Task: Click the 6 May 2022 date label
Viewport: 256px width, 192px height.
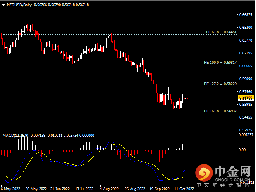Action: coord(10,189)
